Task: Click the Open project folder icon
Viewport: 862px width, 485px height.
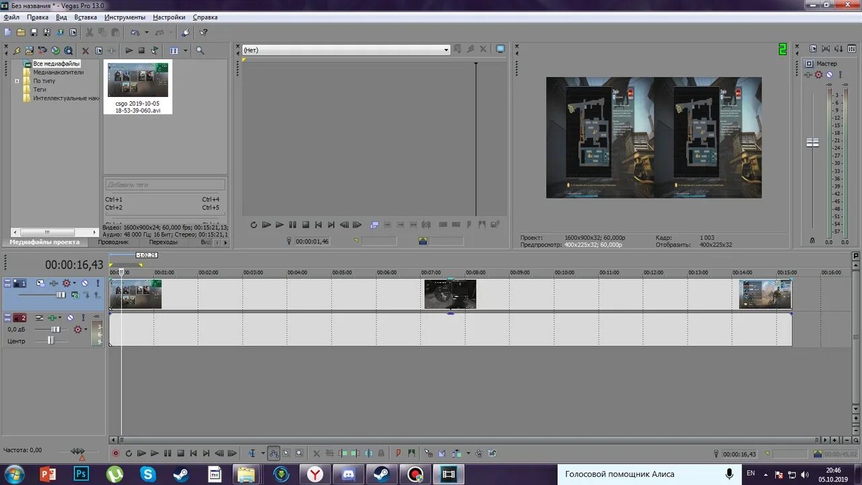Action: pos(21,32)
